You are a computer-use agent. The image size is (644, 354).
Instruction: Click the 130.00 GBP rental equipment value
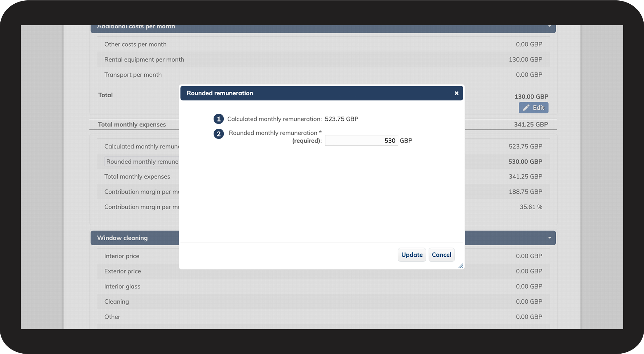[x=525, y=59]
